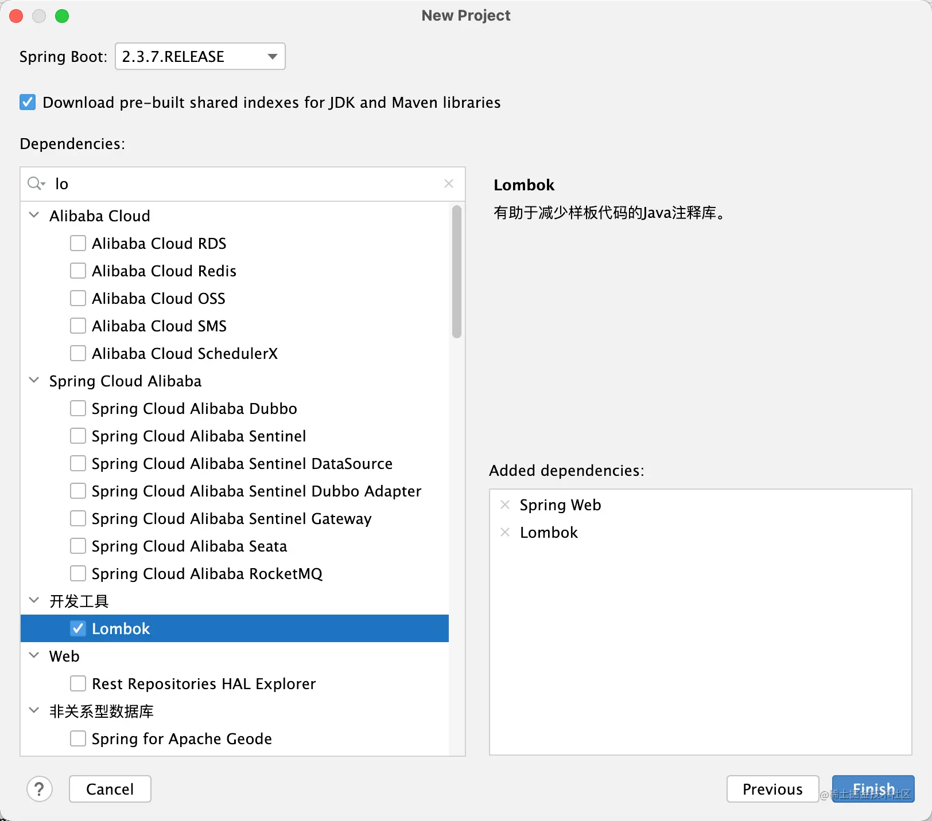The height and width of the screenshot is (821, 932).
Task: Click the dependency search input field
Action: [243, 183]
